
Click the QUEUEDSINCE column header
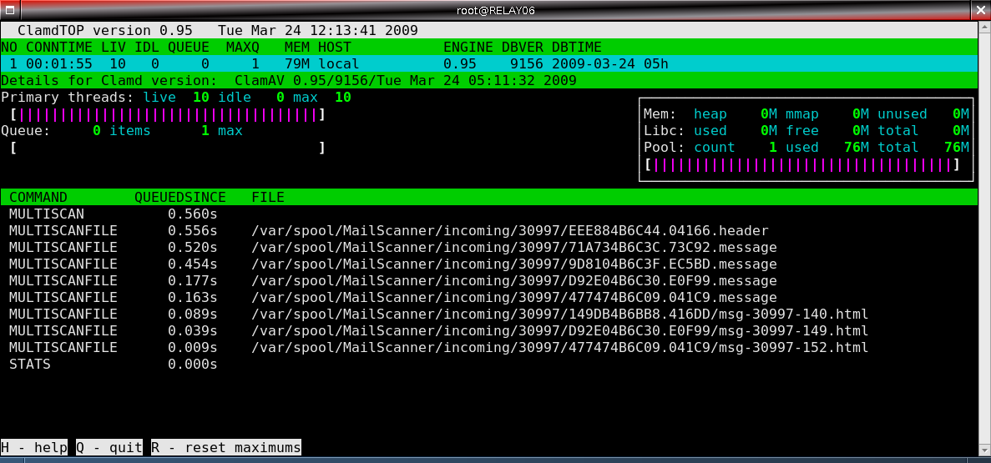click(180, 197)
